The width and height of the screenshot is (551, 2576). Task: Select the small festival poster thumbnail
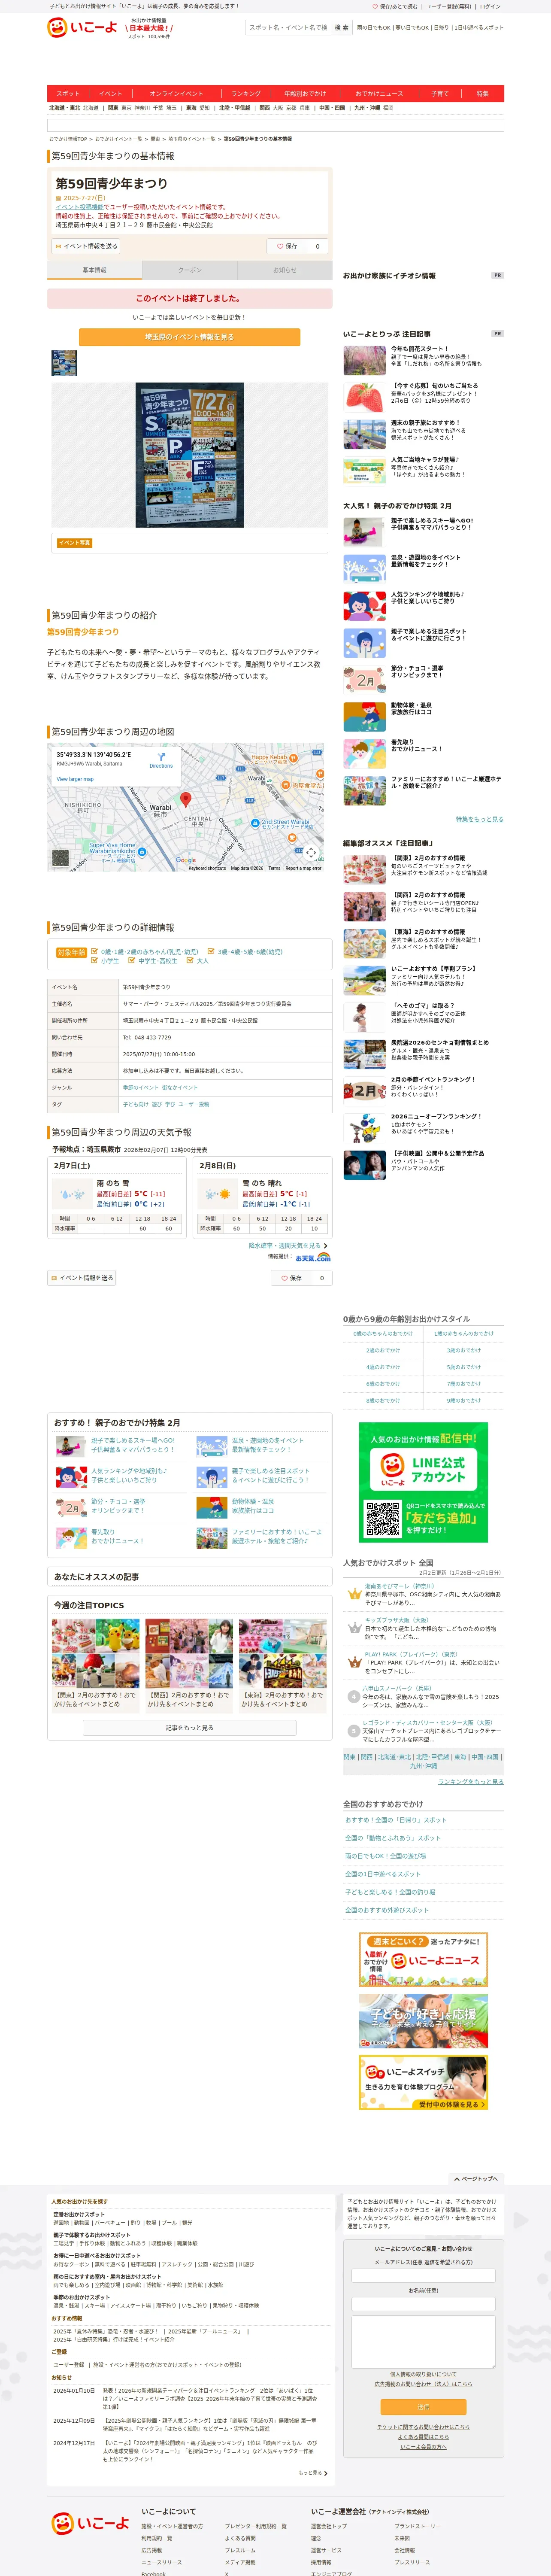64,362
